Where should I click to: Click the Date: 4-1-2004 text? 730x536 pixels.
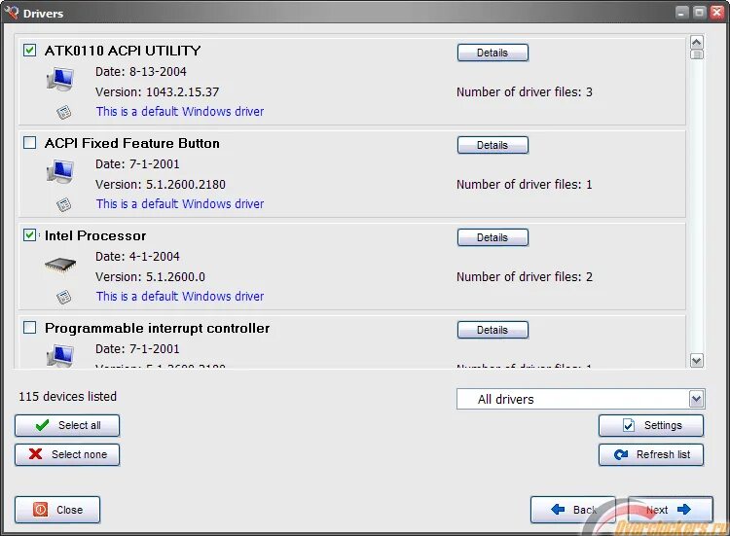tap(138, 257)
